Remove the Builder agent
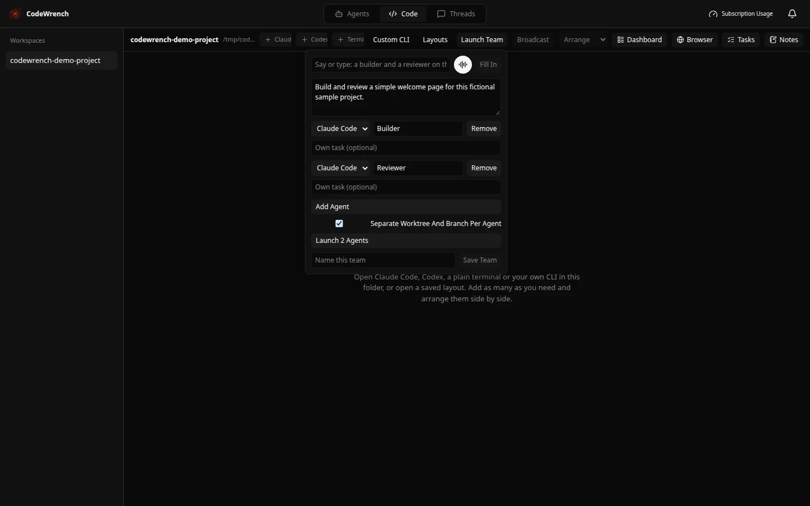Screen dimensions: 810x506 [x=484, y=129]
